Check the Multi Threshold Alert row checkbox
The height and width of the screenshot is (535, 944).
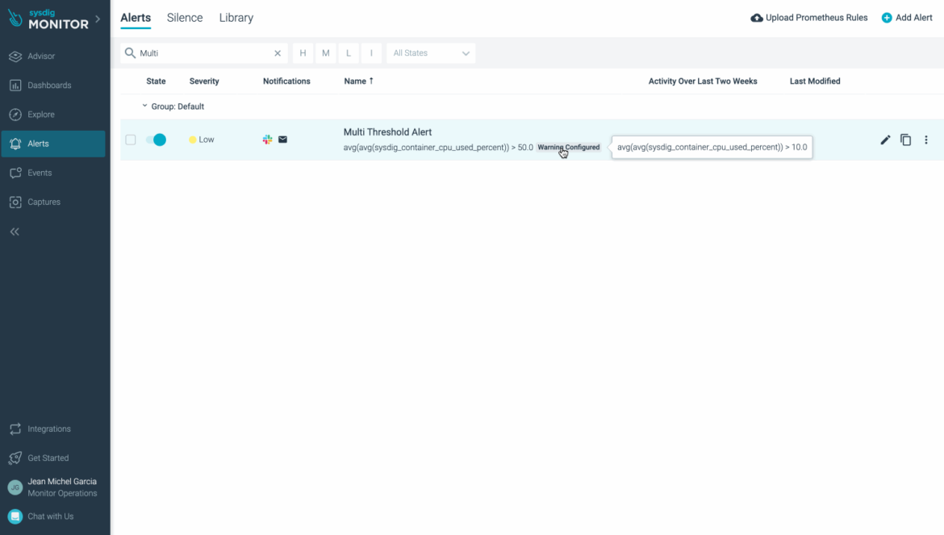coord(131,140)
